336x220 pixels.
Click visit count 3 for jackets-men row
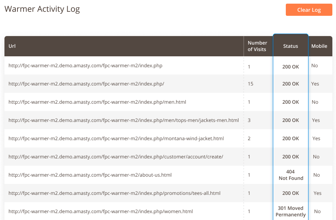tap(249, 120)
